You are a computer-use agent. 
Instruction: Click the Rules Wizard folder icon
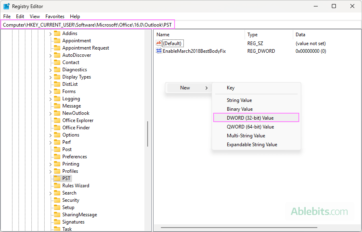tap(57, 186)
